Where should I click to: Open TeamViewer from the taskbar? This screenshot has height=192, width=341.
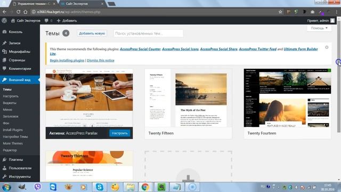coord(53,187)
